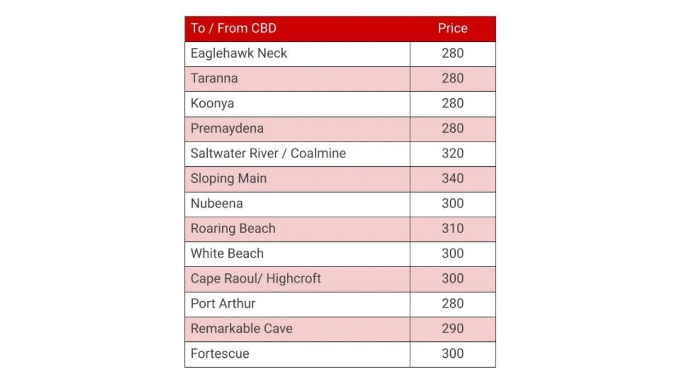Select the 290 price for Remarkable Cave

[452, 329]
